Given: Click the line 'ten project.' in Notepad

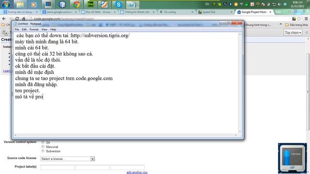Looking at the screenshot, I should (28, 90).
